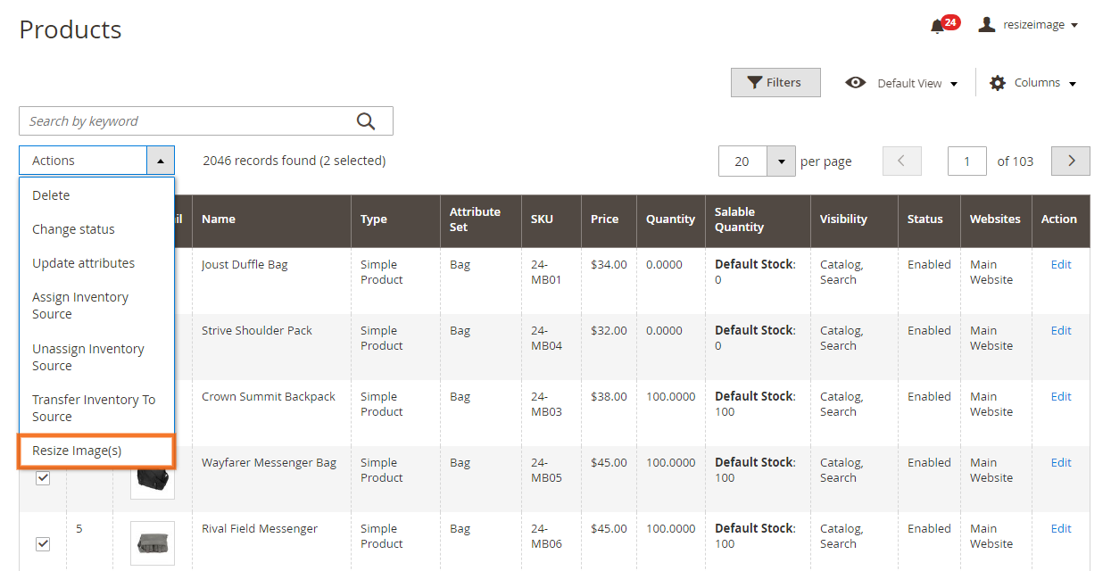Image resolution: width=1111 pixels, height=571 pixels.
Task: Click the resizeimage account person icon
Action: coord(986,24)
